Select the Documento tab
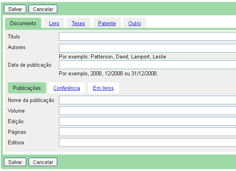The height and width of the screenshot is (171, 236). click(23, 24)
